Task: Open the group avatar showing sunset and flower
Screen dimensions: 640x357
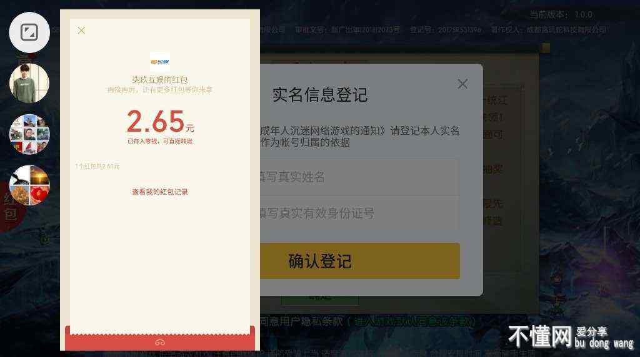Action: coord(29,185)
